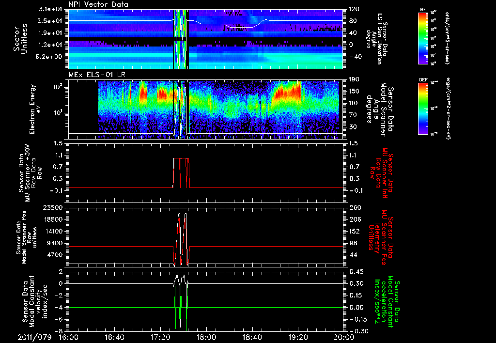
Task: Click the "Electron Energy eV" axis title
Action: click(x=35, y=109)
